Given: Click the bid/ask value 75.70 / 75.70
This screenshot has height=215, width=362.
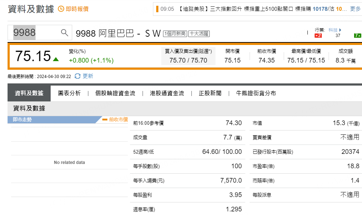Looking at the screenshot, I should tap(189, 60).
